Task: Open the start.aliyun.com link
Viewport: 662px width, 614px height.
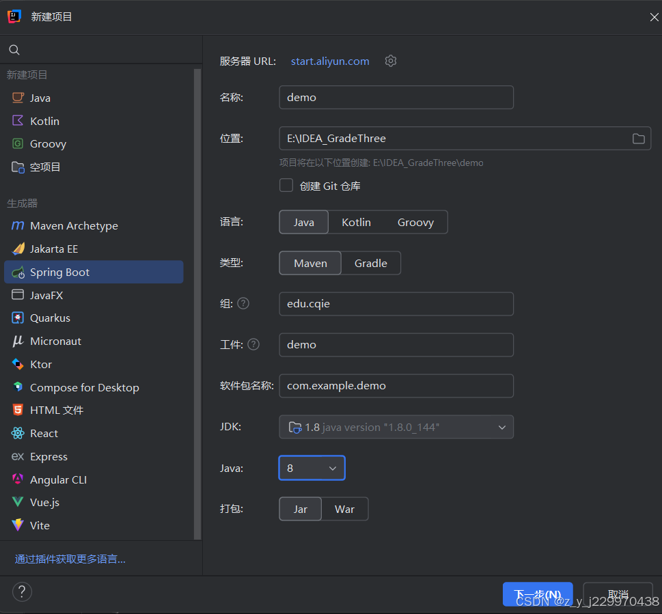Action: click(330, 61)
